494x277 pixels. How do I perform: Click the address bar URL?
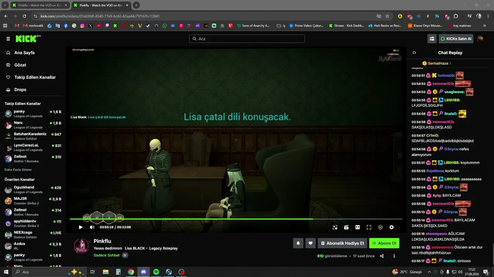tap(100, 16)
